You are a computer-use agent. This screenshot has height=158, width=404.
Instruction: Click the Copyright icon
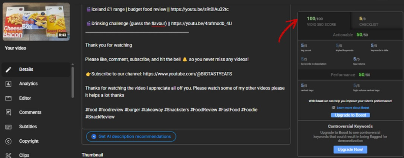tap(8, 141)
